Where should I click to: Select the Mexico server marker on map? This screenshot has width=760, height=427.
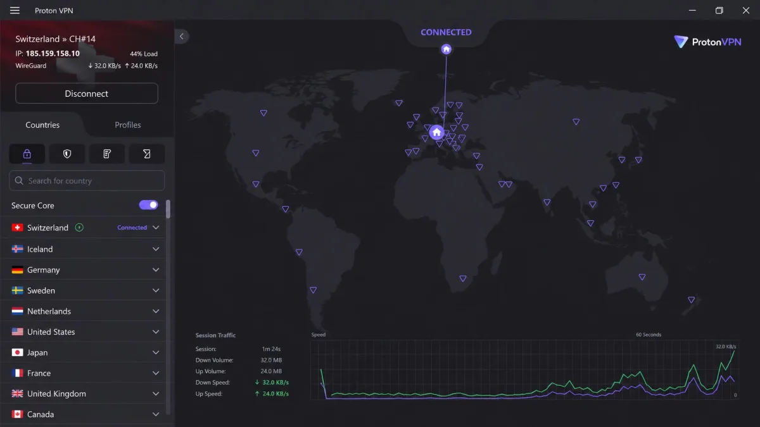[256, 185]
